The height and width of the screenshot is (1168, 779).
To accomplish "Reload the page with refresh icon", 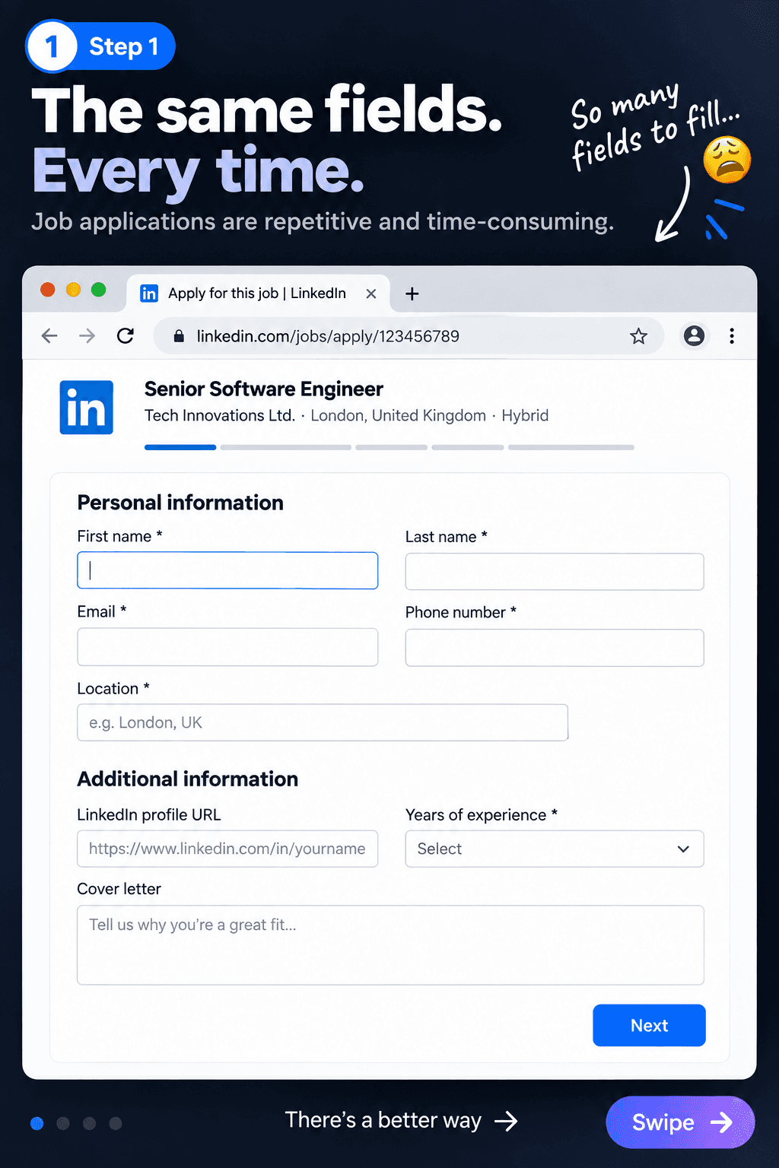I will 126,335.
